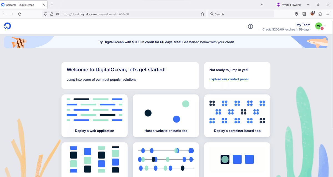Click the browser Search box
This screenshot has height=177, width=333.
coord(241,14)
